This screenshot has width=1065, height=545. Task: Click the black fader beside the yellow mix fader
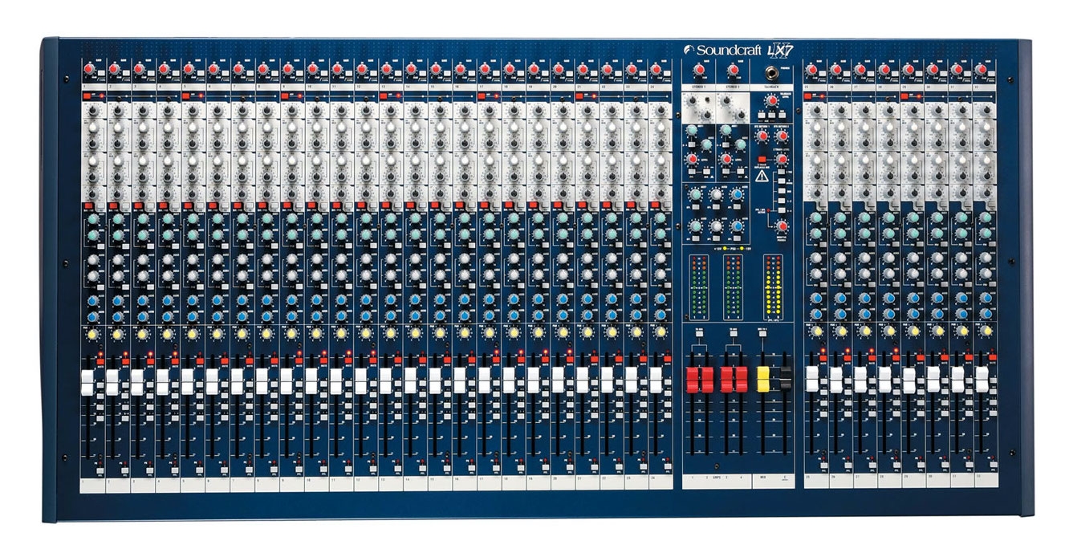pos(784,377)
